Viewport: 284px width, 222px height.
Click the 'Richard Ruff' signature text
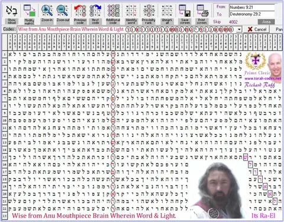click(260, 85)
